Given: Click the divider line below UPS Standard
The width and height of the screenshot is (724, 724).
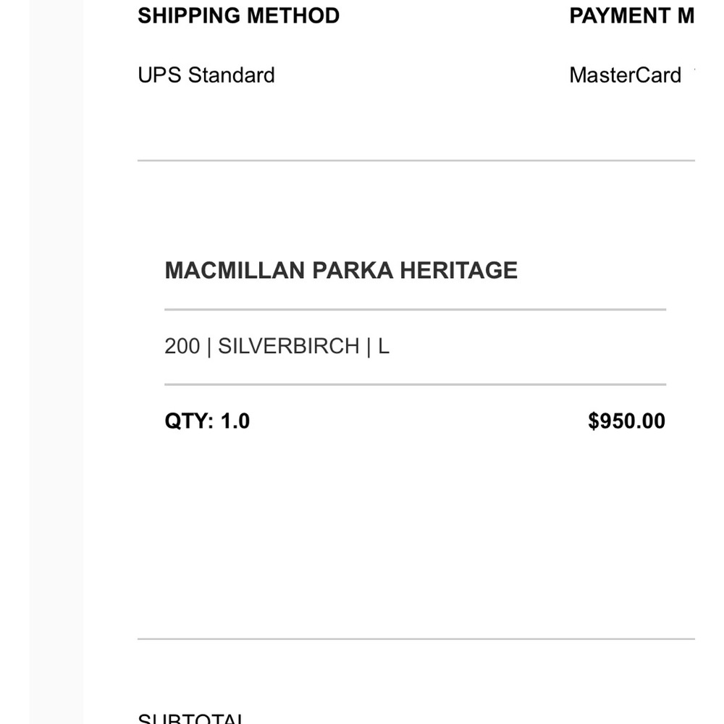Looking at the screenshot, I should 416,161.
